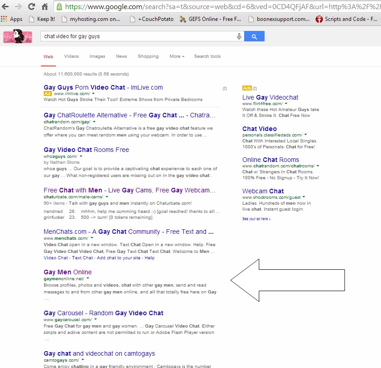The image size is (381, 368).
Task: Activate voice search microphone icon
Action: tap(239, 36)
